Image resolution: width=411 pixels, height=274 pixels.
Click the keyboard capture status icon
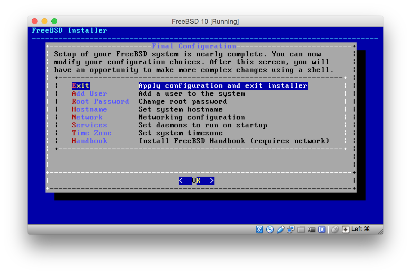(x=345, y=230)
